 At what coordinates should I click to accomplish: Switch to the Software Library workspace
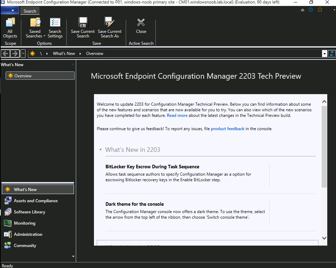pyautogui.click(x=38, y=212)
